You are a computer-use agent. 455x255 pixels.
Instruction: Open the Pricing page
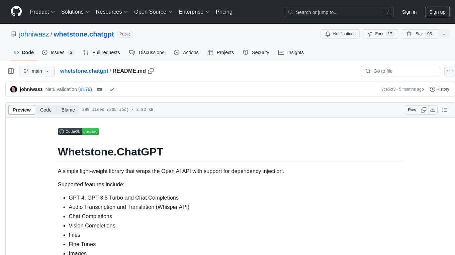(x=224, y=12)
